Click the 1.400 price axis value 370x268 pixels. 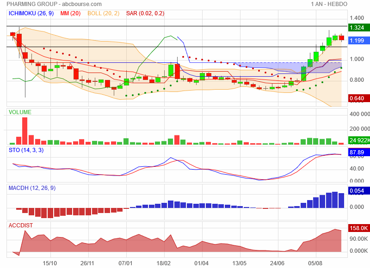pos(357,18)
